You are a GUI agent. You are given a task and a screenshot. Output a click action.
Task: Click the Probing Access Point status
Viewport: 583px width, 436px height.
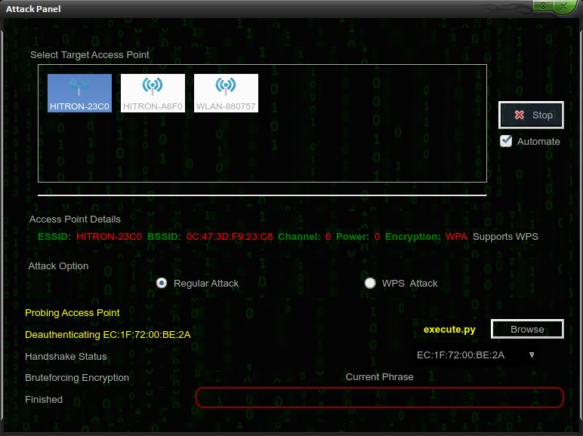[72, 313]
